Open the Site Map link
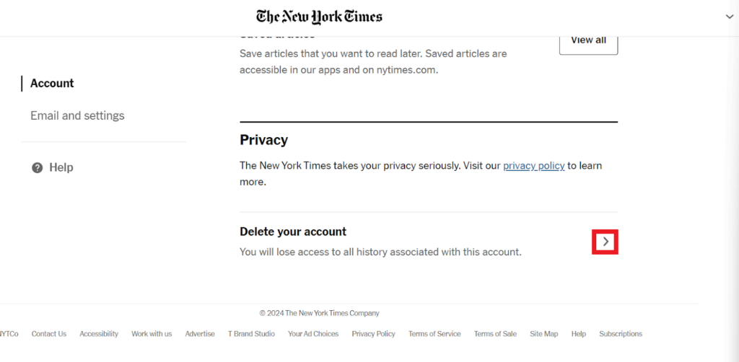Image resolution: width=739 pixels, height=362 pixels. 543,334
